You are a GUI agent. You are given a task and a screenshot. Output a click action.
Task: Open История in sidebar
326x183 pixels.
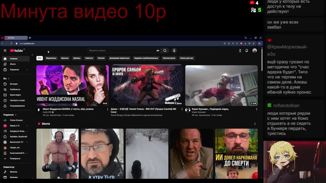pos(16,84)
